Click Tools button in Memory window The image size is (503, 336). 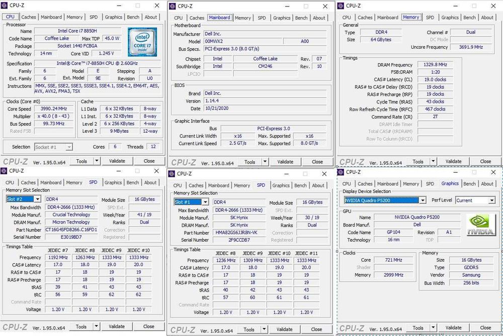pyautogui.click(x=418, y=161)
